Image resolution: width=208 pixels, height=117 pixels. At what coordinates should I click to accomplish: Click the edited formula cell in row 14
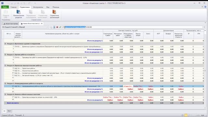128,86
